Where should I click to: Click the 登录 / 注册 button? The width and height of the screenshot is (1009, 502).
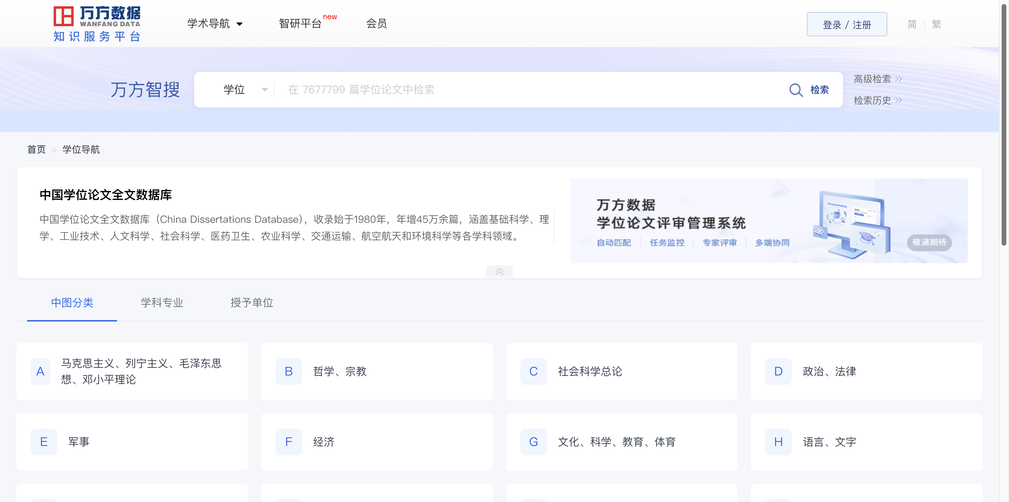(x=846, y=24)
